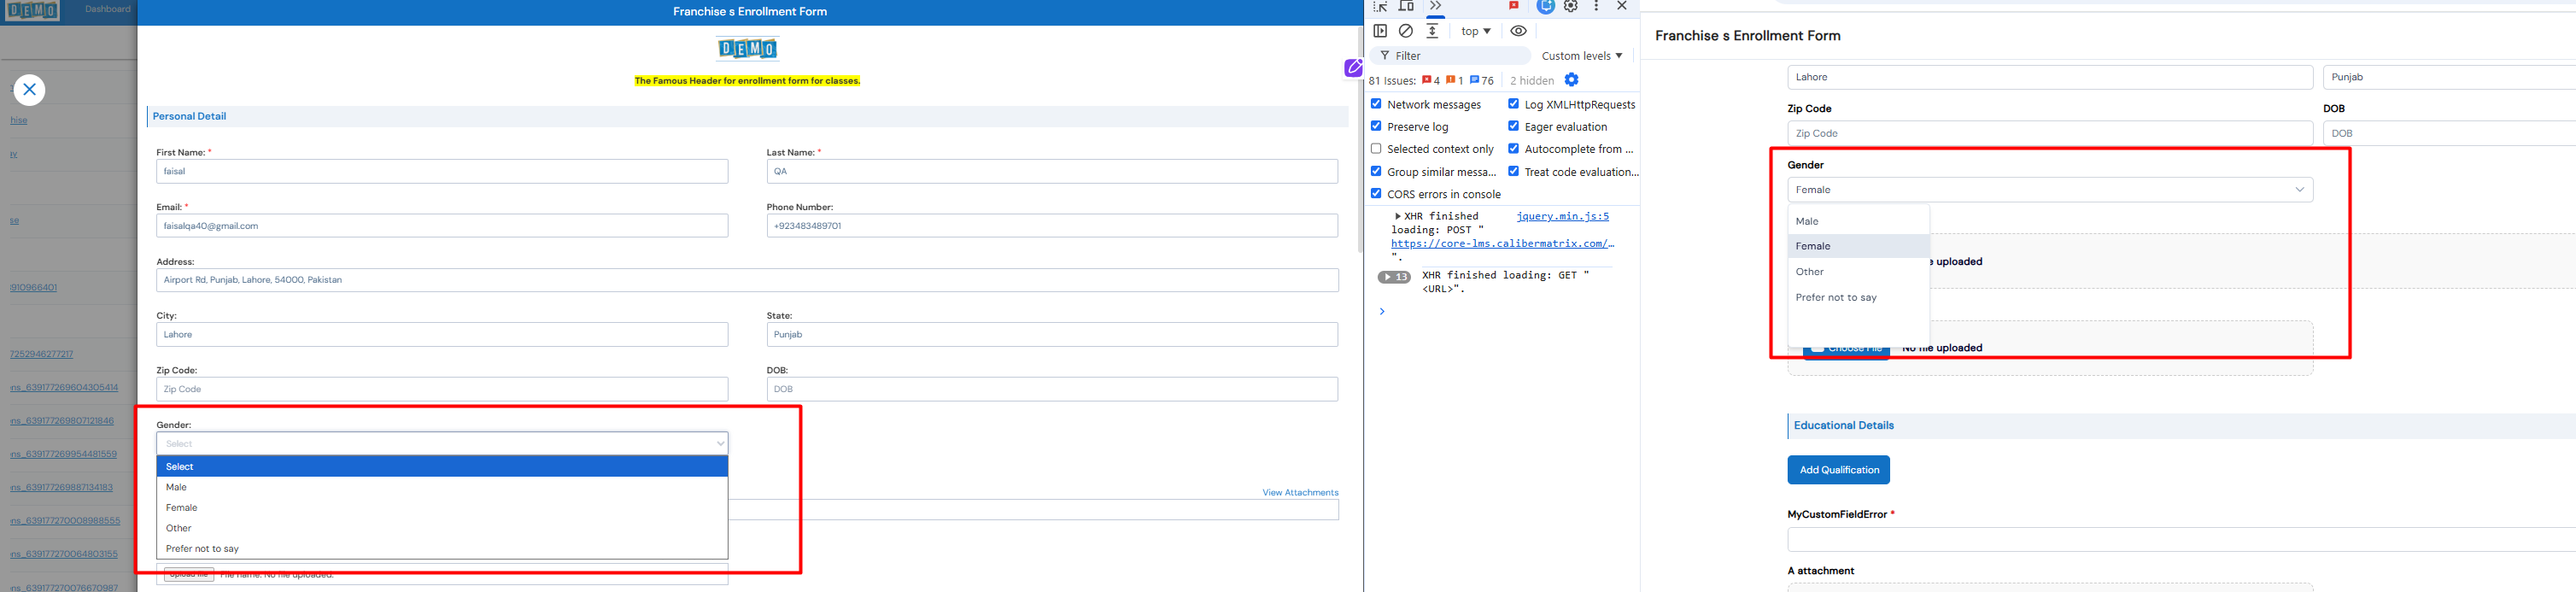Toggle Log XMLHttpRequests checkbox
Screen dimensions: 2576x592
(x=1513, y=104)
